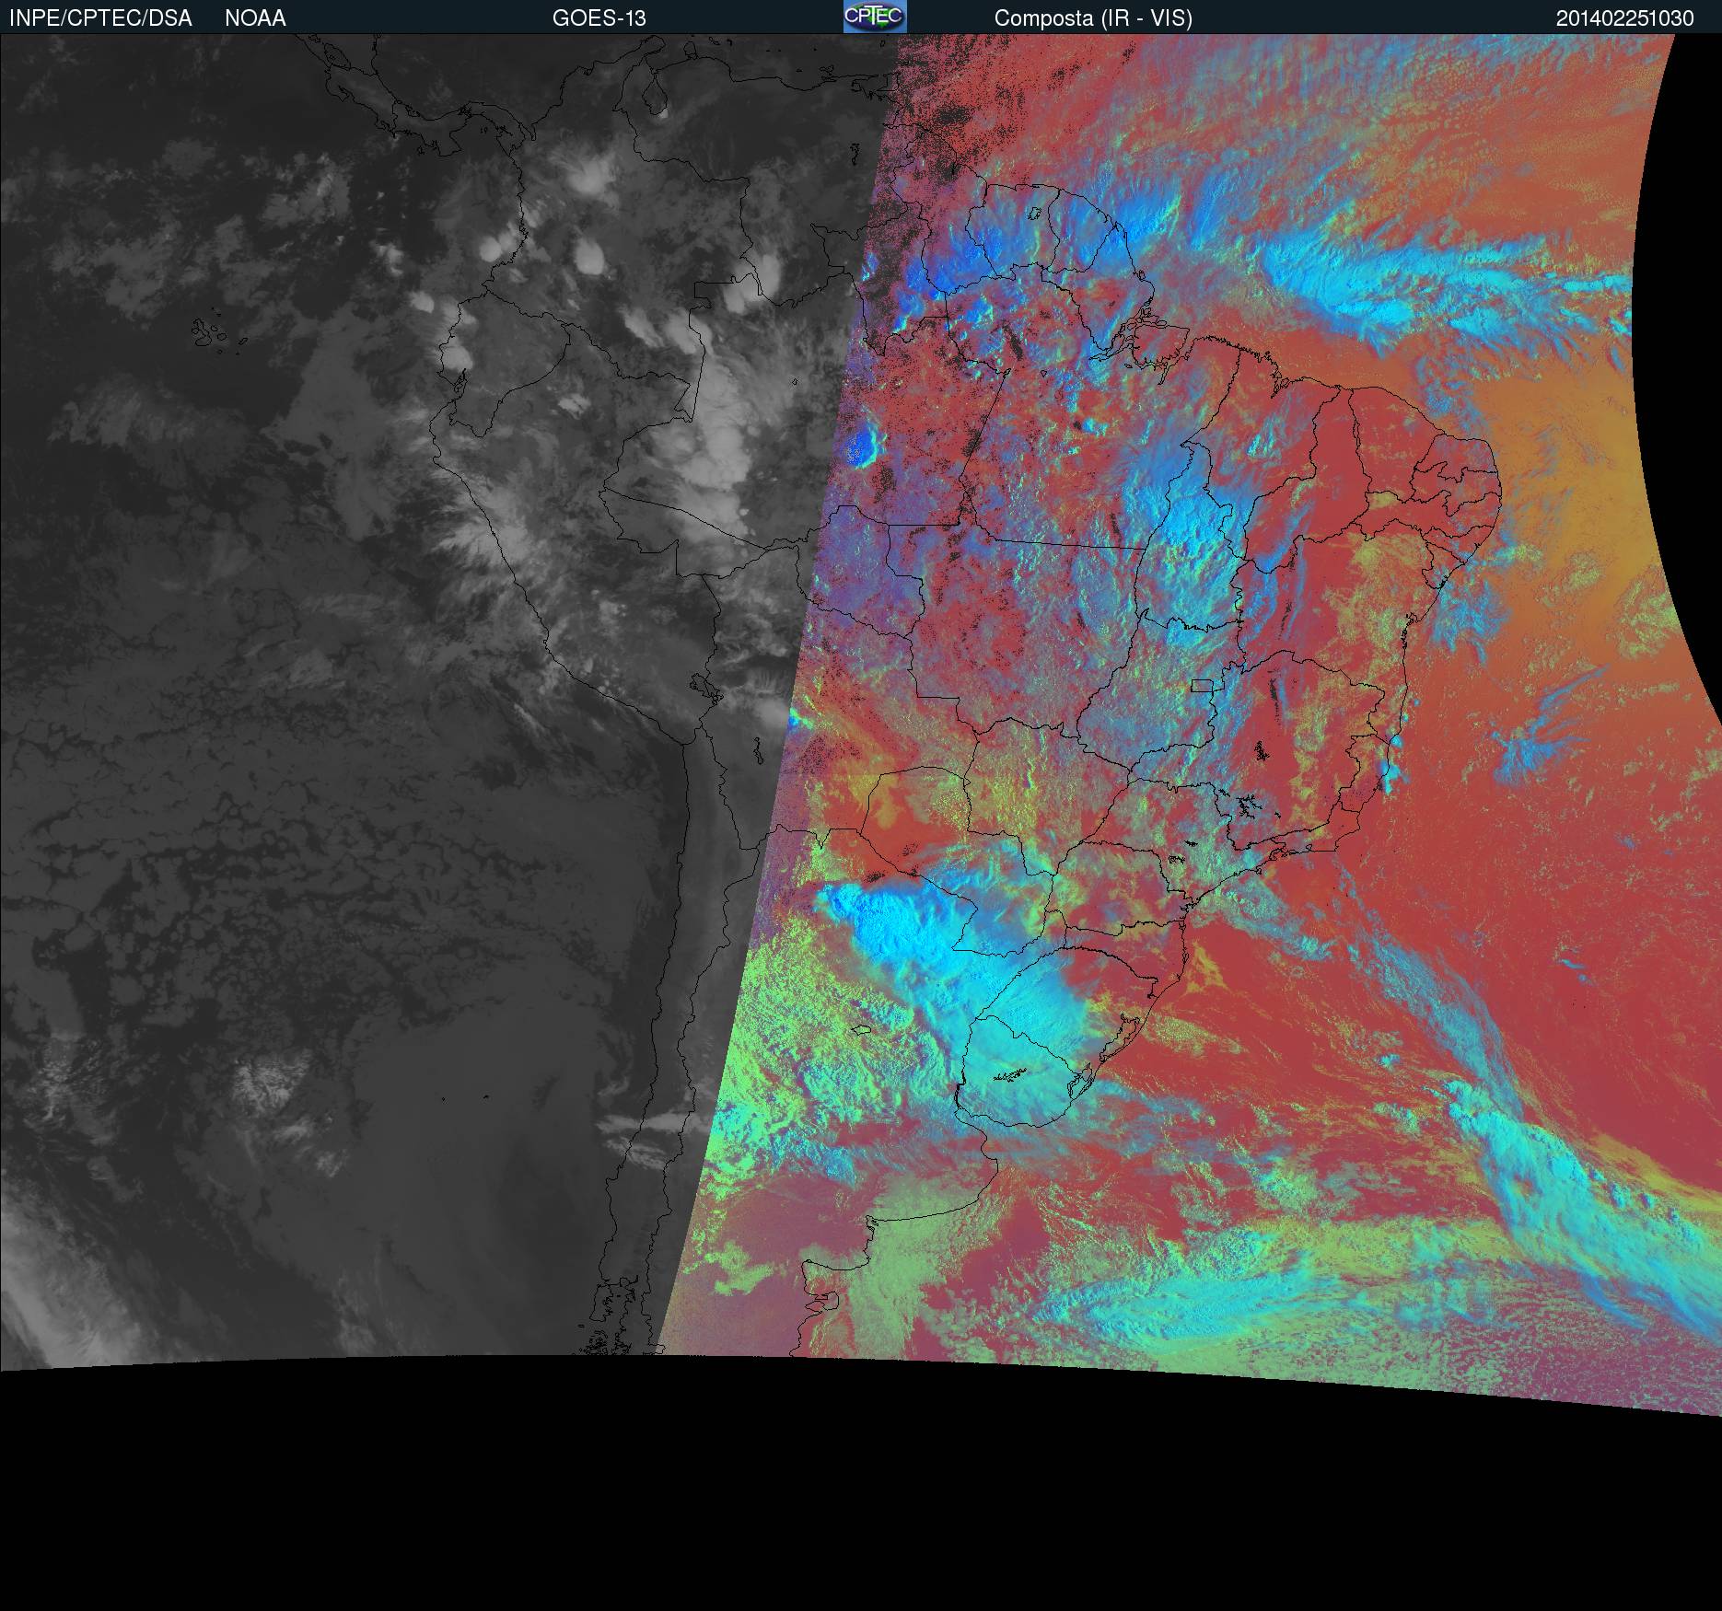Click the 201402251030 timestamp
This screenshot has height=1611, width=1722.
pos(1625,18)
